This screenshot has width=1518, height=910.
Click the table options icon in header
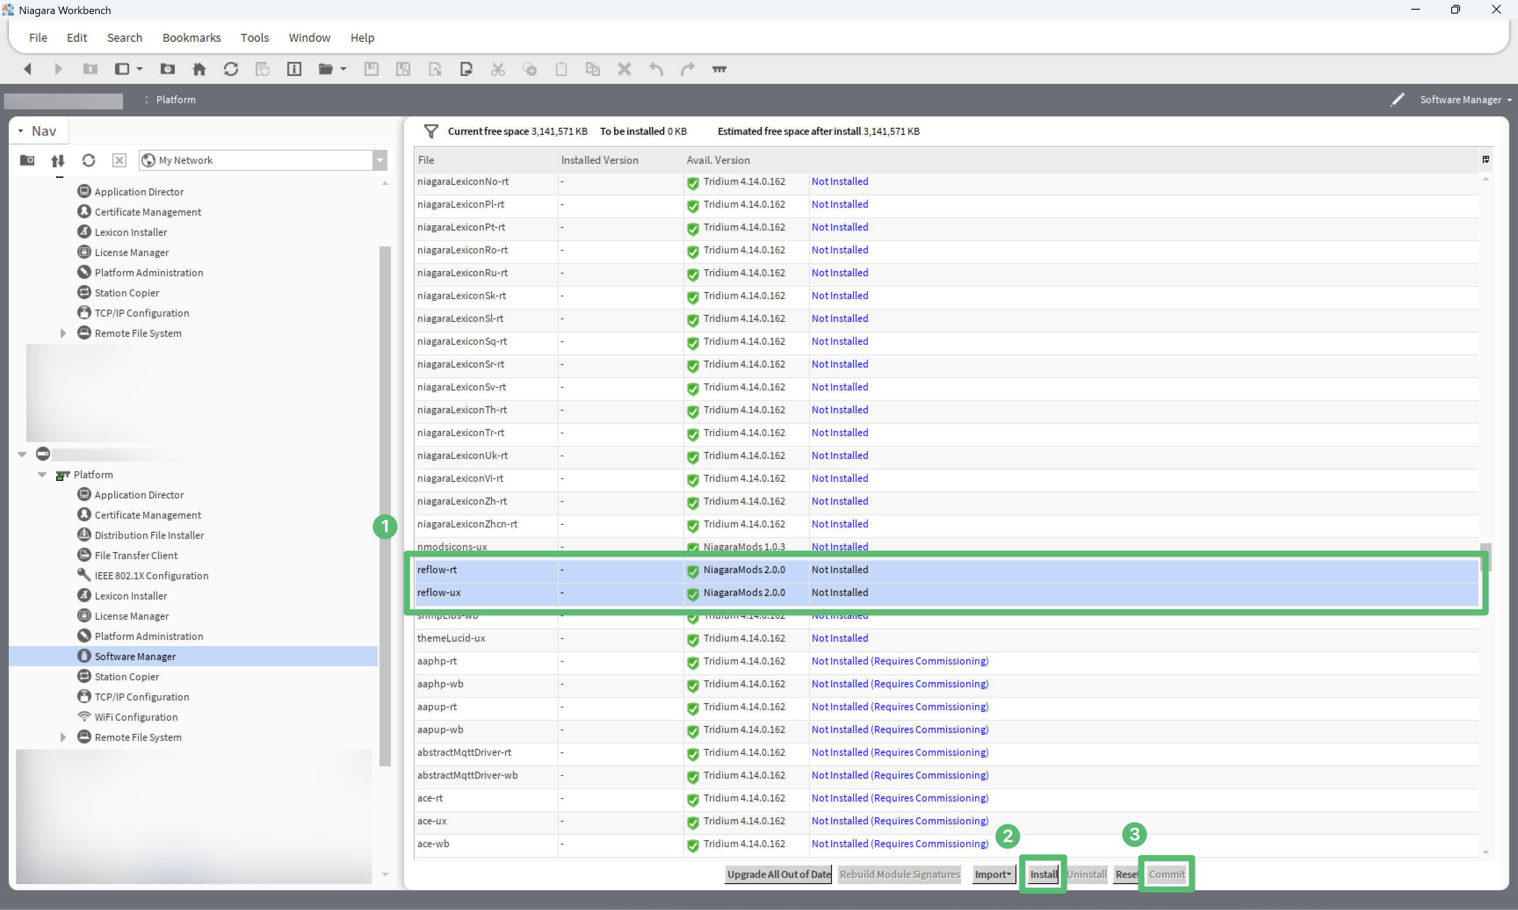click(1485, 159)
